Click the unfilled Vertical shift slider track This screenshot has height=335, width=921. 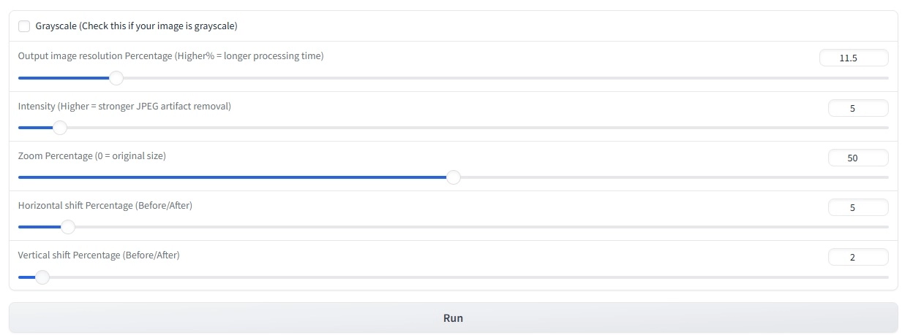(468, 277)
